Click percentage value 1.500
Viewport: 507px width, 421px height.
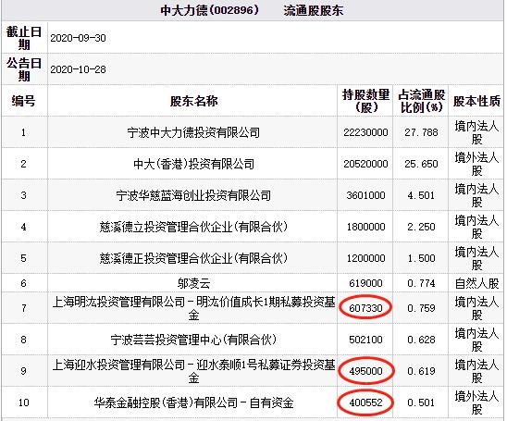pos(421,258)
